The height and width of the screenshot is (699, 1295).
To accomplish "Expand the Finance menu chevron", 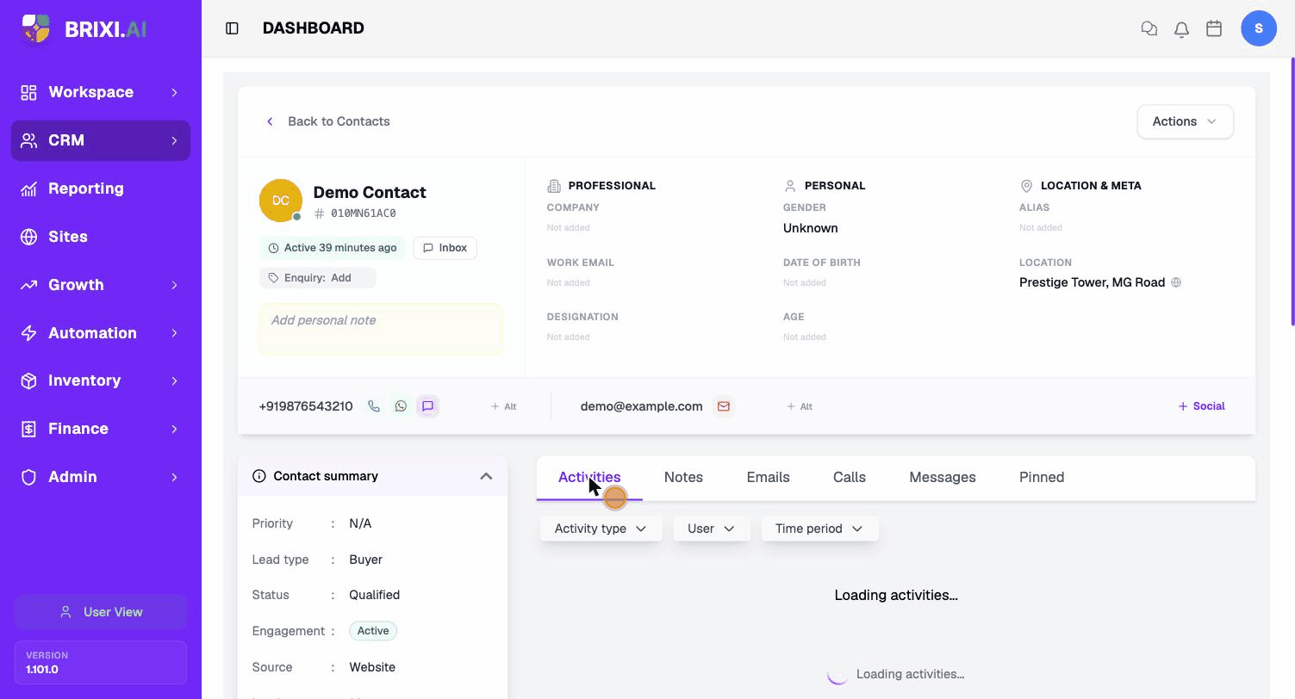I will 174,429.
